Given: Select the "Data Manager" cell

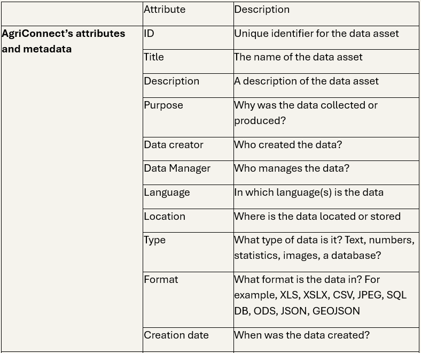Looking at the screenshot, I should (x=177, y=168).
